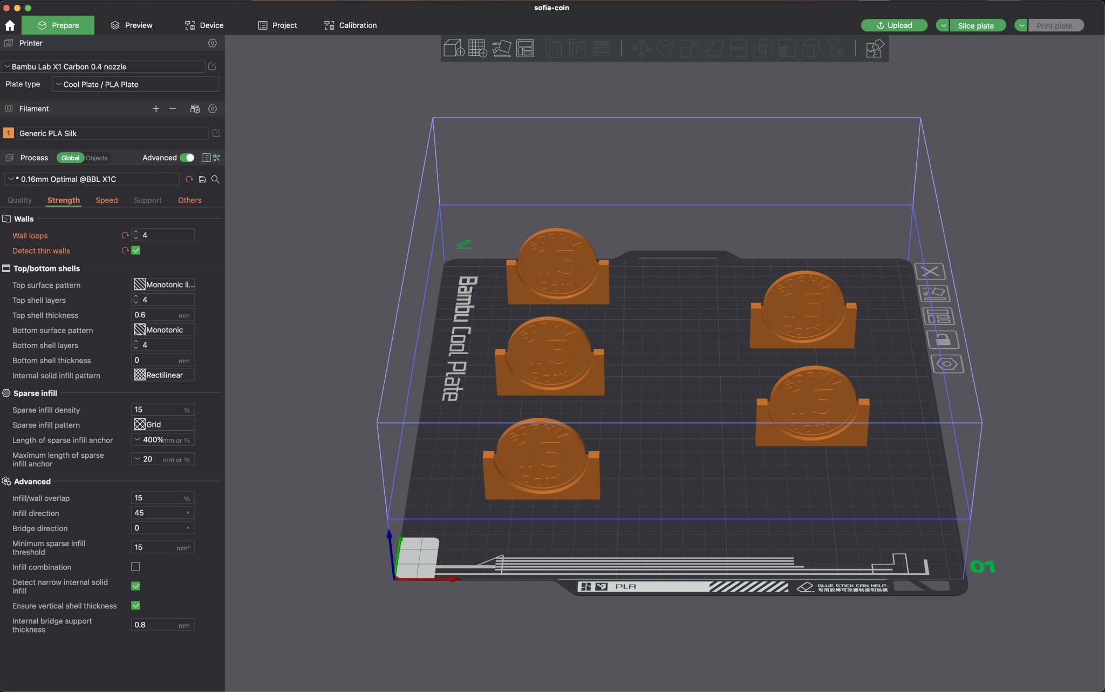The width and height of the screenshot is (1105, 692).
Task: Uncheck Detect thin walls checkbox
Action: [x=136, y=250]
